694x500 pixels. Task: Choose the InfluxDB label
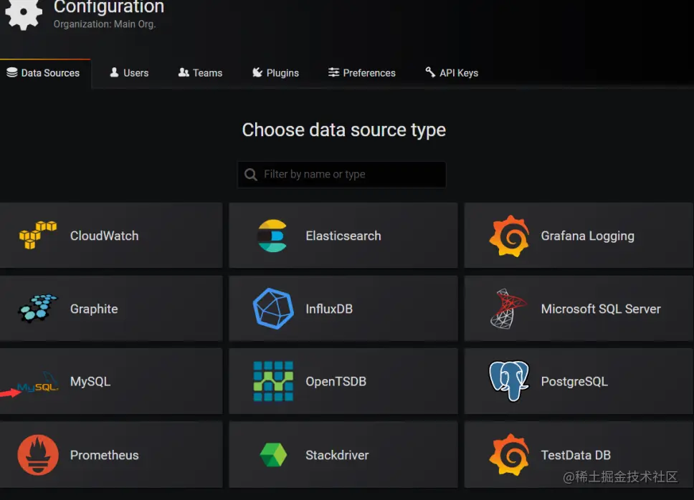point(329,309)
